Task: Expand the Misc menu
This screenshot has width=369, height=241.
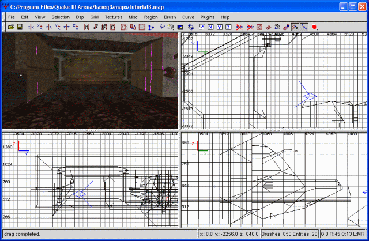Action: click(133, 17)
